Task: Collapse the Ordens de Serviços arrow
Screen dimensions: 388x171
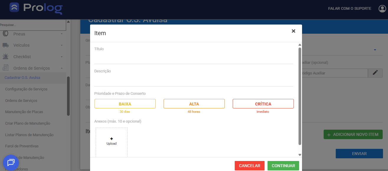Action: click(62, 68)
